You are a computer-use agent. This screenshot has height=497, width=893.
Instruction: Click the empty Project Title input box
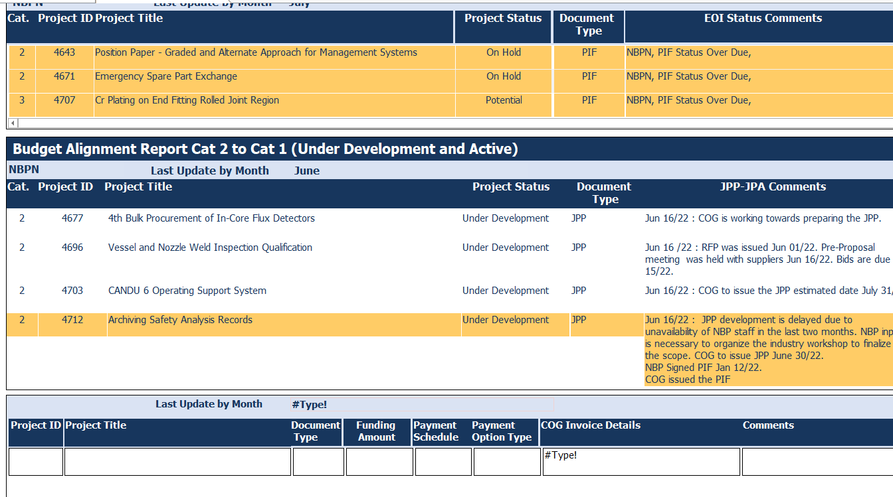click(x=177, y=462)
